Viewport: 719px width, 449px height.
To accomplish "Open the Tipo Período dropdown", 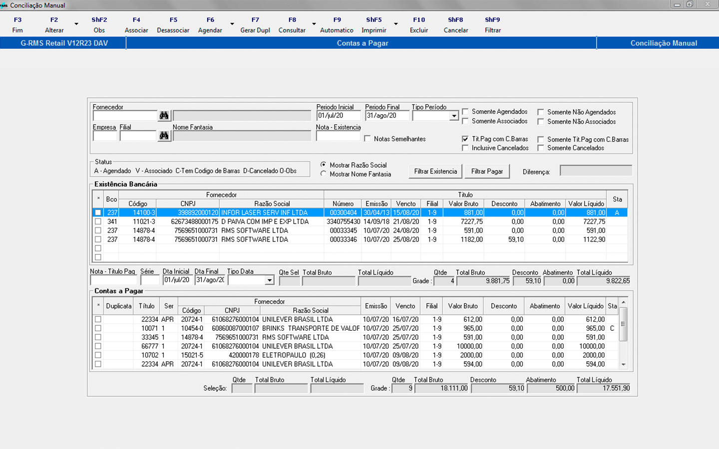I will pyautogui.click(x=453, y=116).
